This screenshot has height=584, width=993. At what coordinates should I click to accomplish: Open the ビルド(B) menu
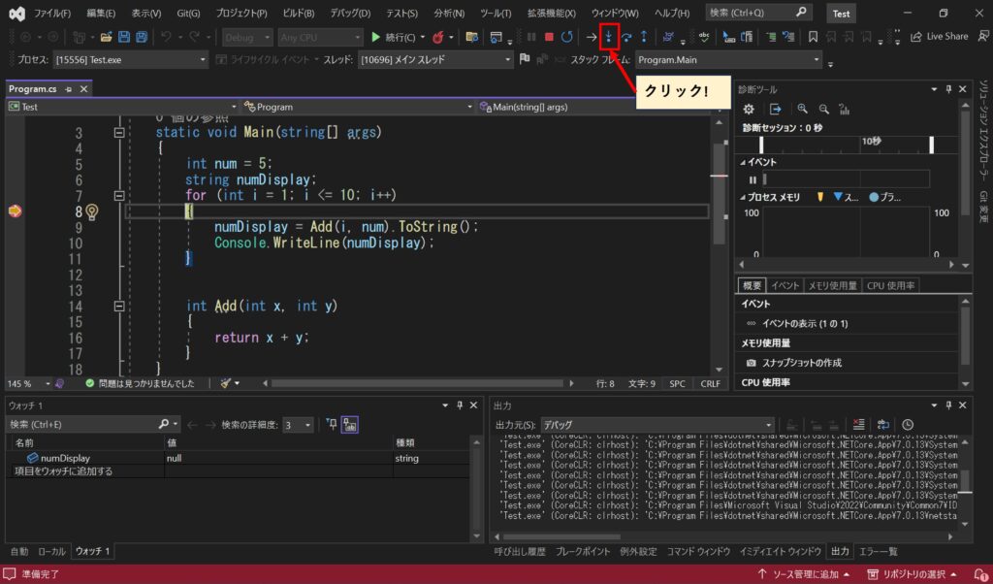[299, 13]
